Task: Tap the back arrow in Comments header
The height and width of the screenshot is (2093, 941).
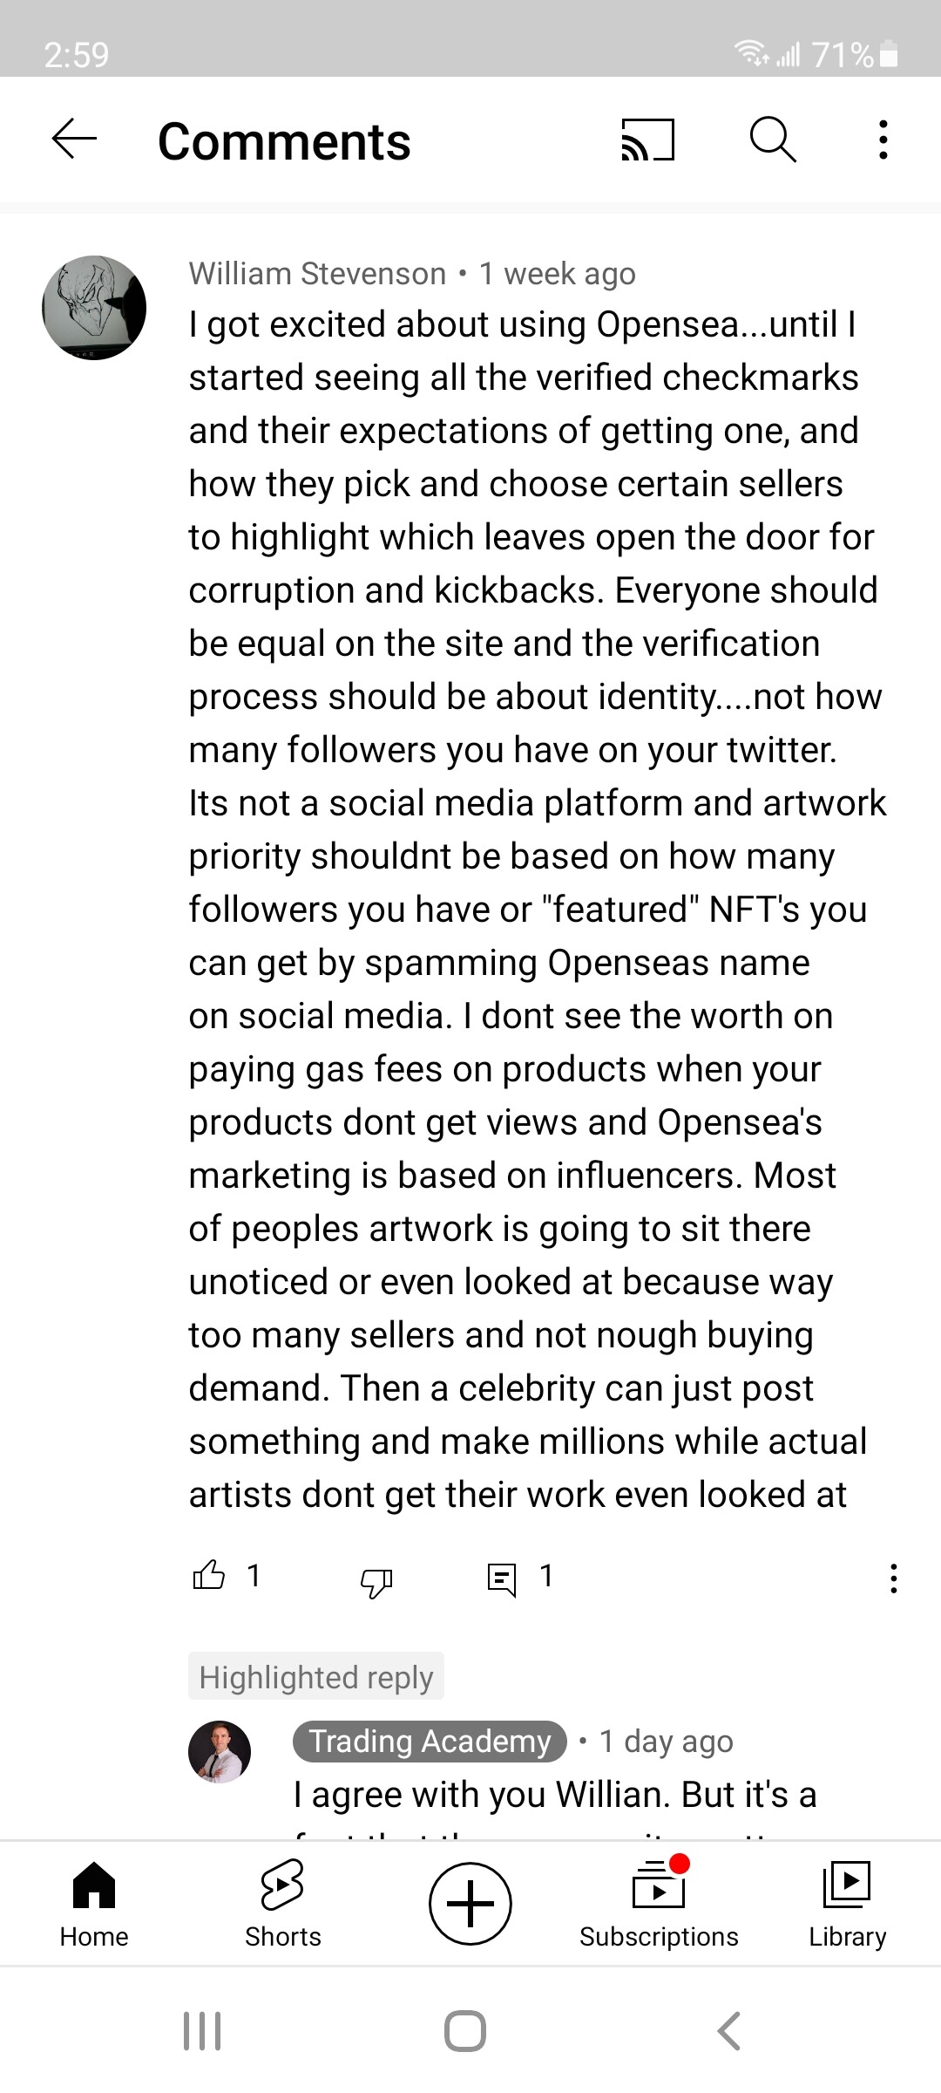Action: pyautogui.click(x=74, y=140)
